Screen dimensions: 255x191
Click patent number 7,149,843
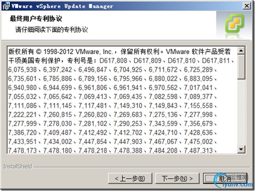tap(163, 106)
